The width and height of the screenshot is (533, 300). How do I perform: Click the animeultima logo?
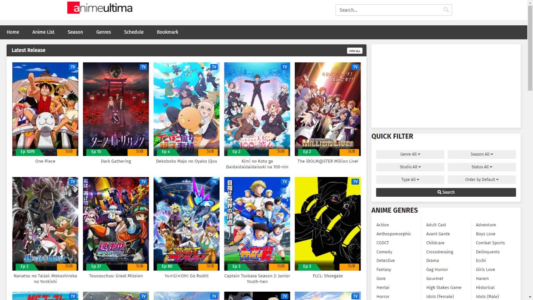point(100,8)
